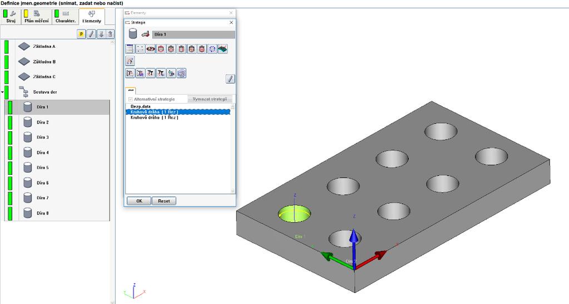This screenshot has height=304, width=569.
Task: Open the strategy list icon in the Strategie toolbar
Action: (x=130, y=49)
